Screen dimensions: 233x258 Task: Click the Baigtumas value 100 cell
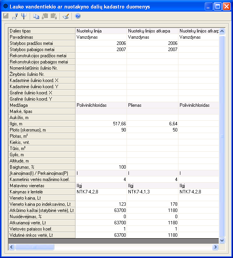tap(101, 167)
